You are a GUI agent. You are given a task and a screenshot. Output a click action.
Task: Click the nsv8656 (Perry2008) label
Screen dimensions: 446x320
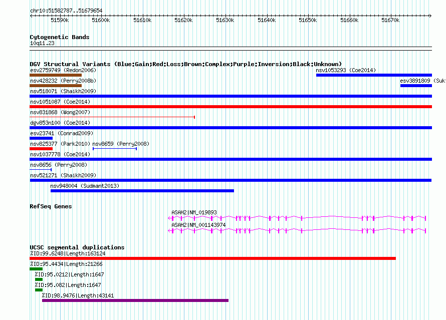[x=59, y=165]
